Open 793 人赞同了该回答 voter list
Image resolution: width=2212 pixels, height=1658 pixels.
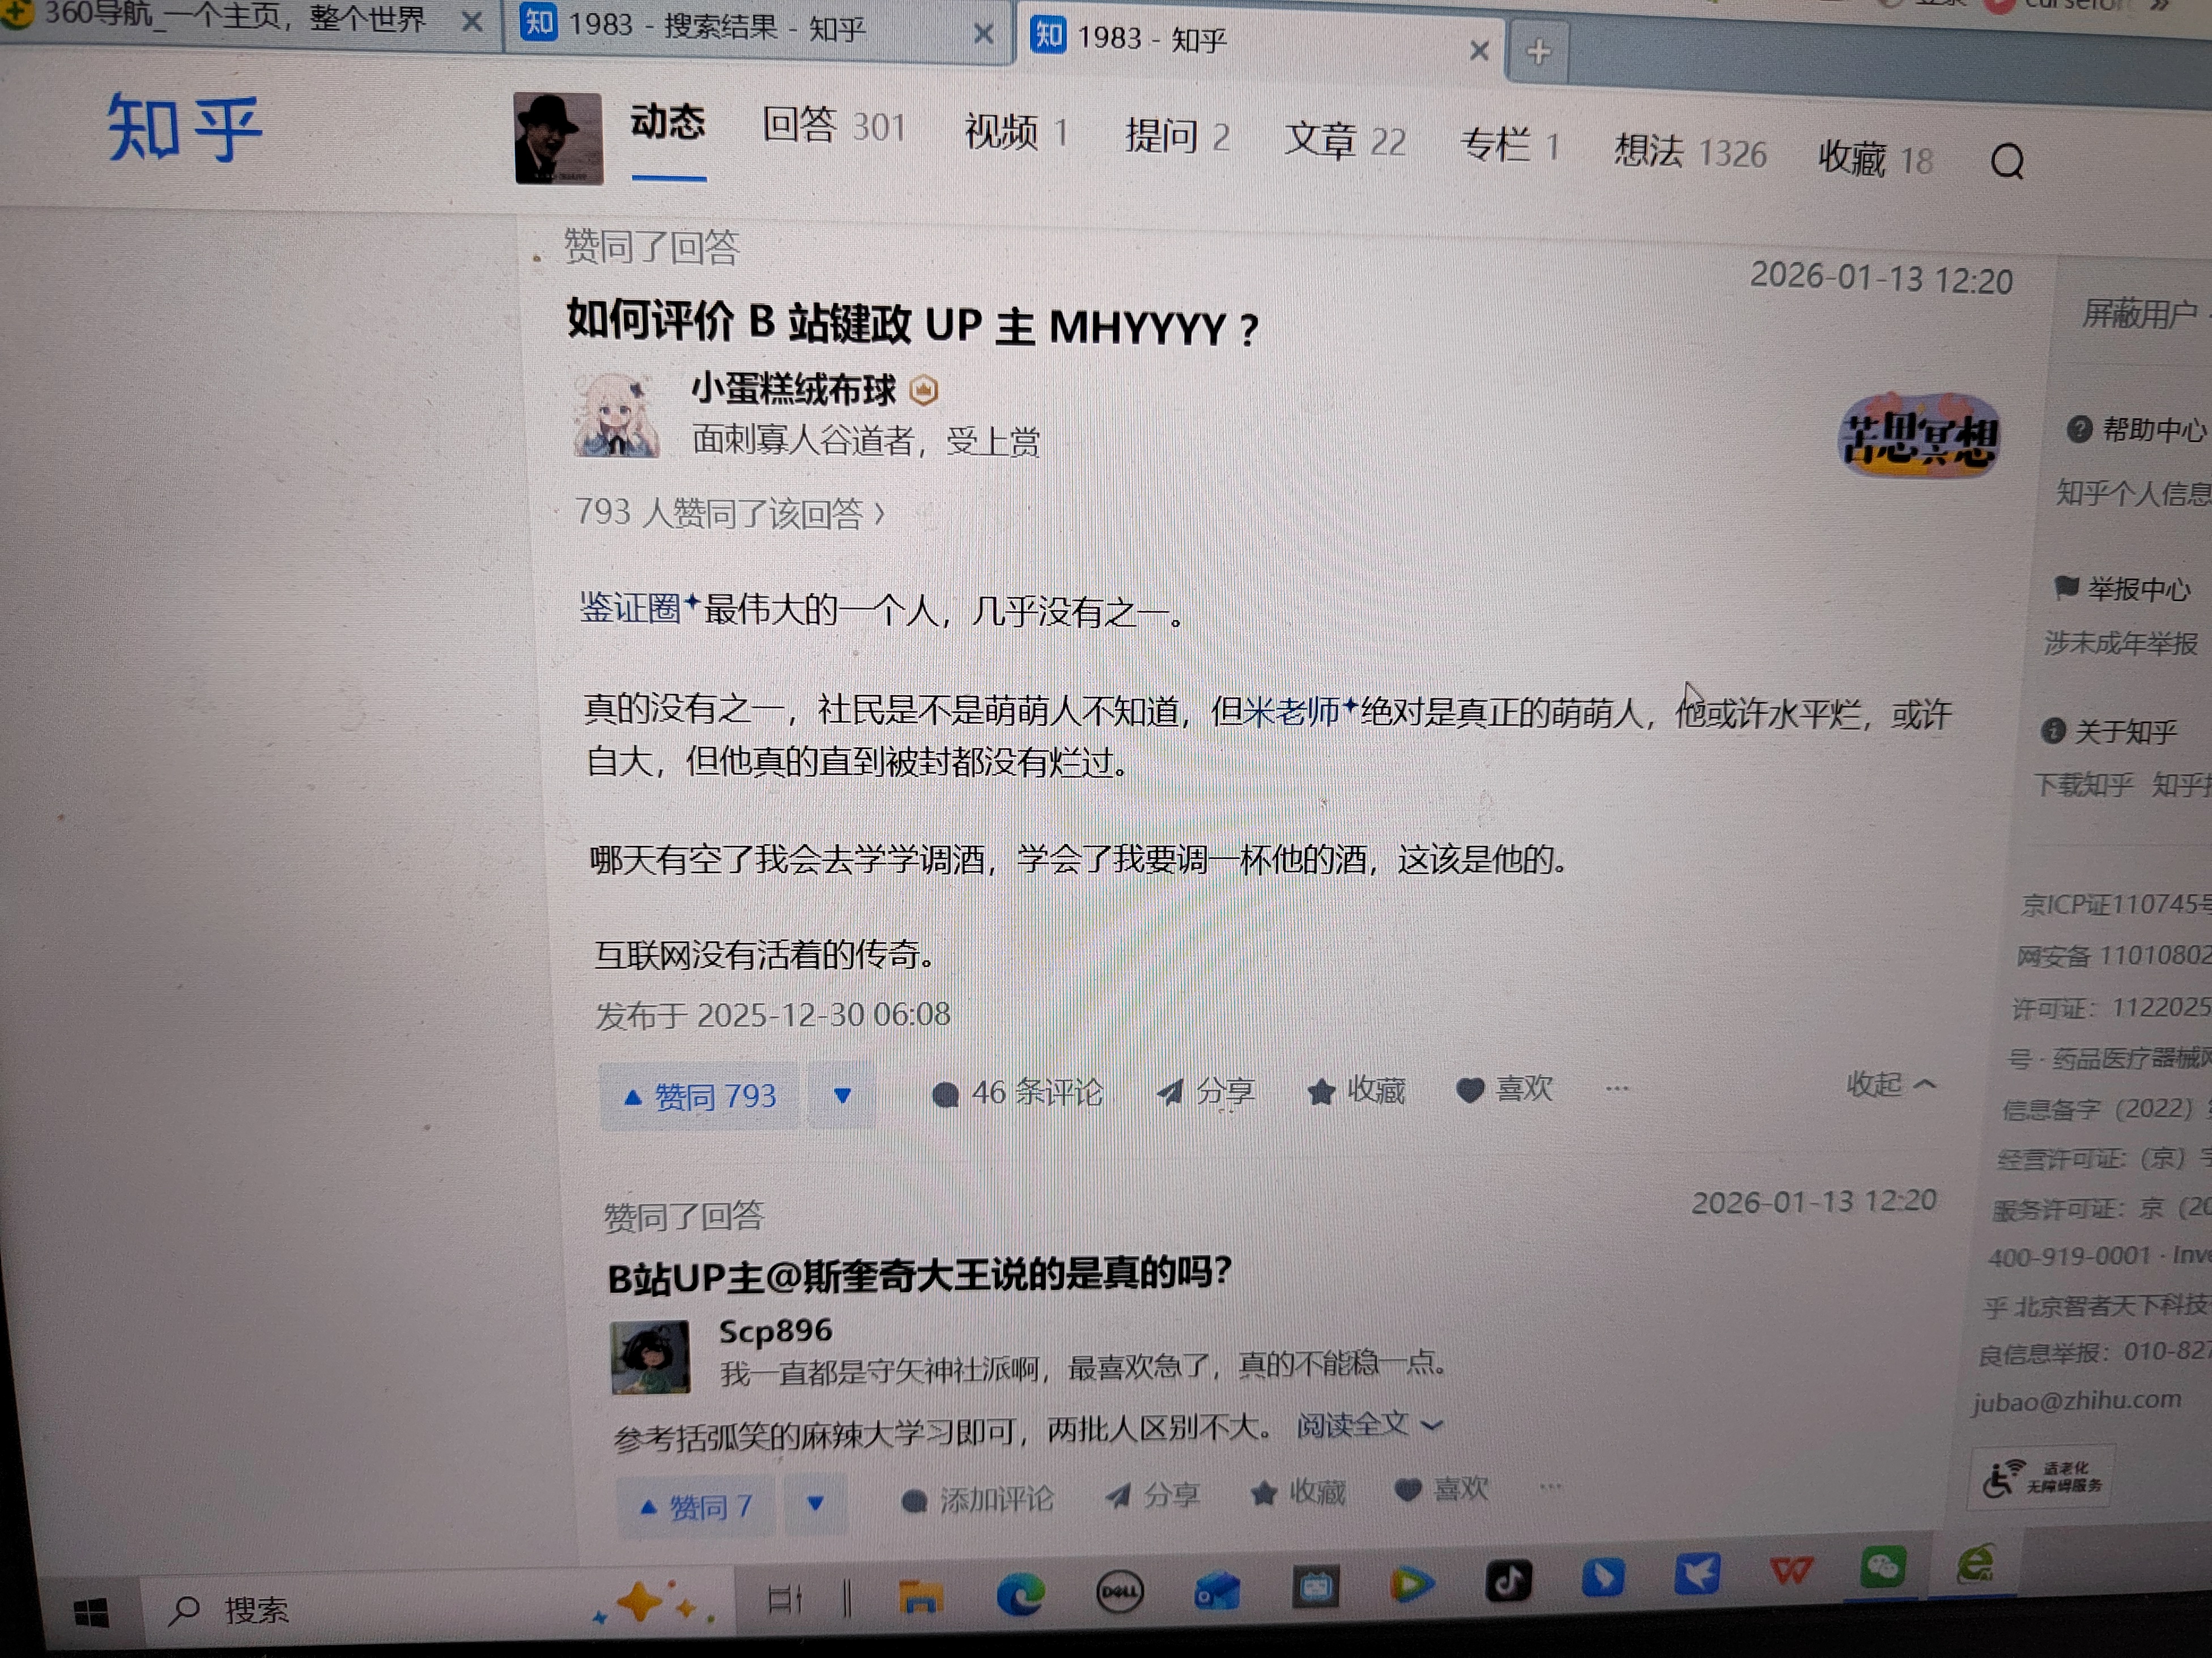click(x=729, y=512)
